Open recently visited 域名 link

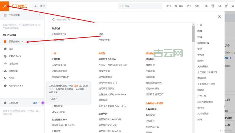pos(101,34)
